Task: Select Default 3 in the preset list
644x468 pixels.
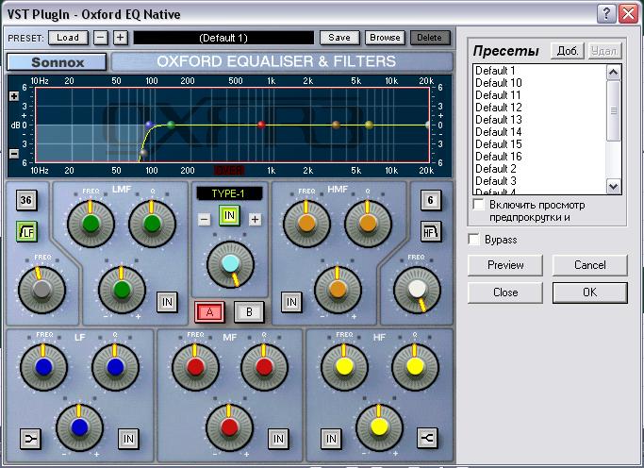Action: 539,181
